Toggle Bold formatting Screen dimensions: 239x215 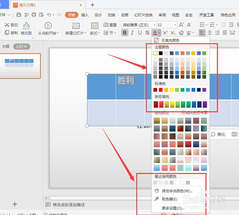click(x=125, y=33)
